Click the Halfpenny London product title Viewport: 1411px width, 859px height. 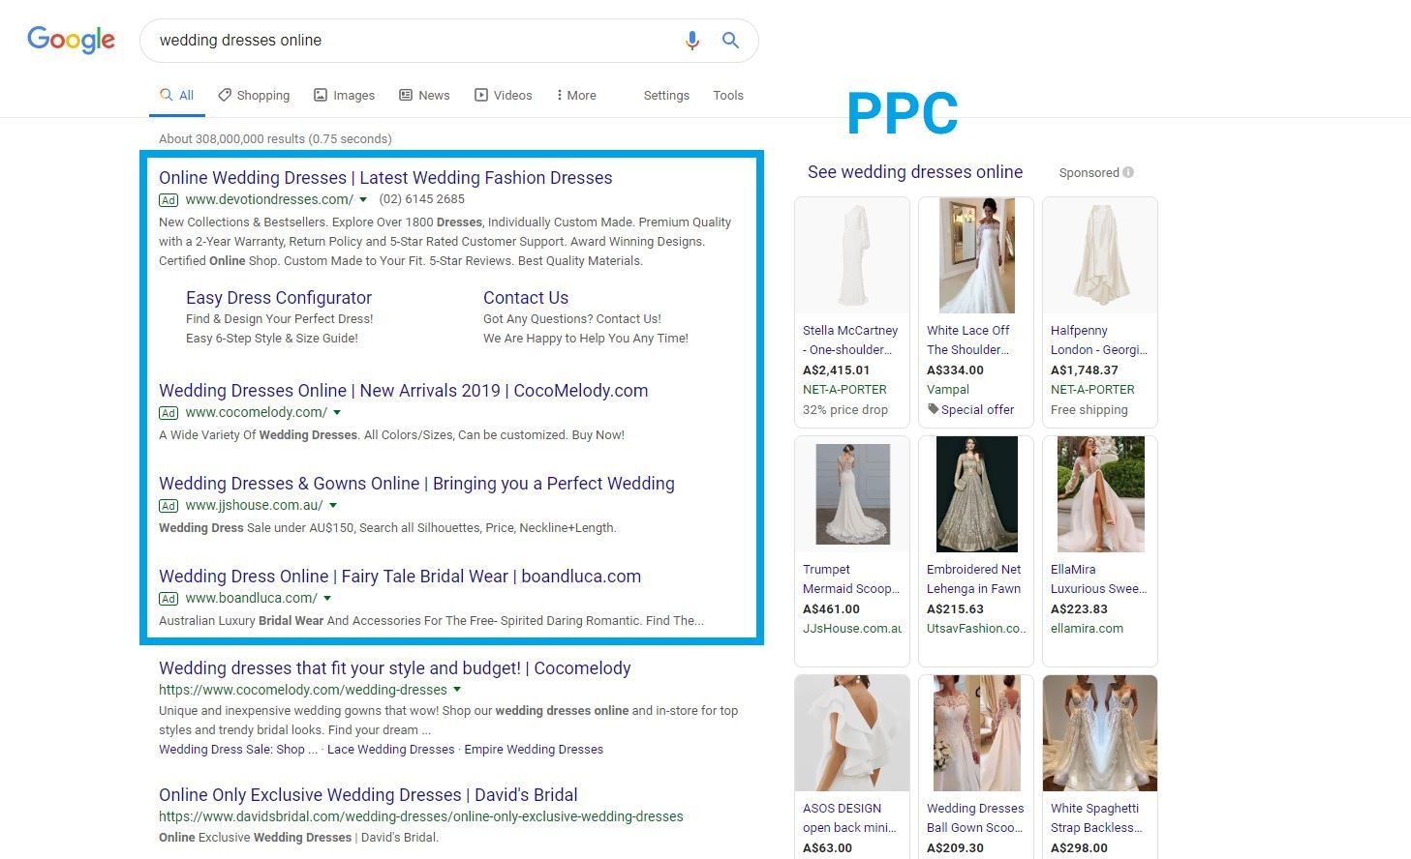(1099, 341)
